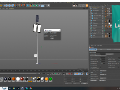Add a camera object
This screenshot has width=120, height=90.
(x=45, y=5)
